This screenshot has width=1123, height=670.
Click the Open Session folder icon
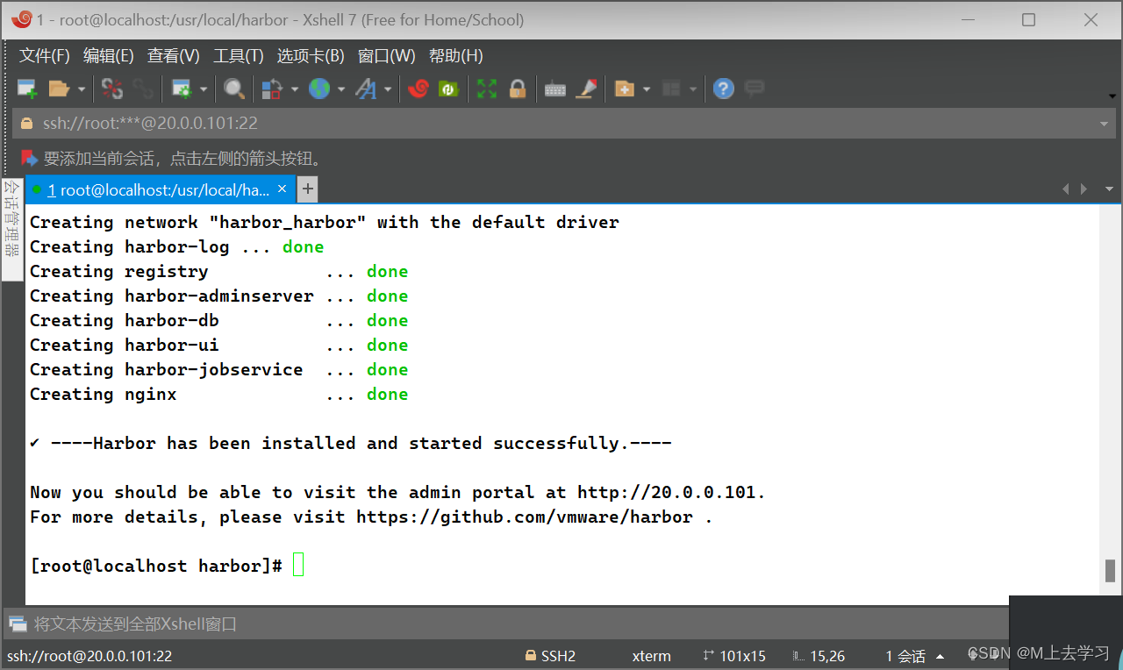[x=59, y=89]
